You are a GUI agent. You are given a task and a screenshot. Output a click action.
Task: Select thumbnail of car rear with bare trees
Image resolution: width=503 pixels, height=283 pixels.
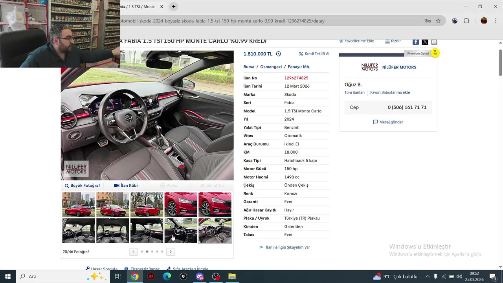click(147, 204)
